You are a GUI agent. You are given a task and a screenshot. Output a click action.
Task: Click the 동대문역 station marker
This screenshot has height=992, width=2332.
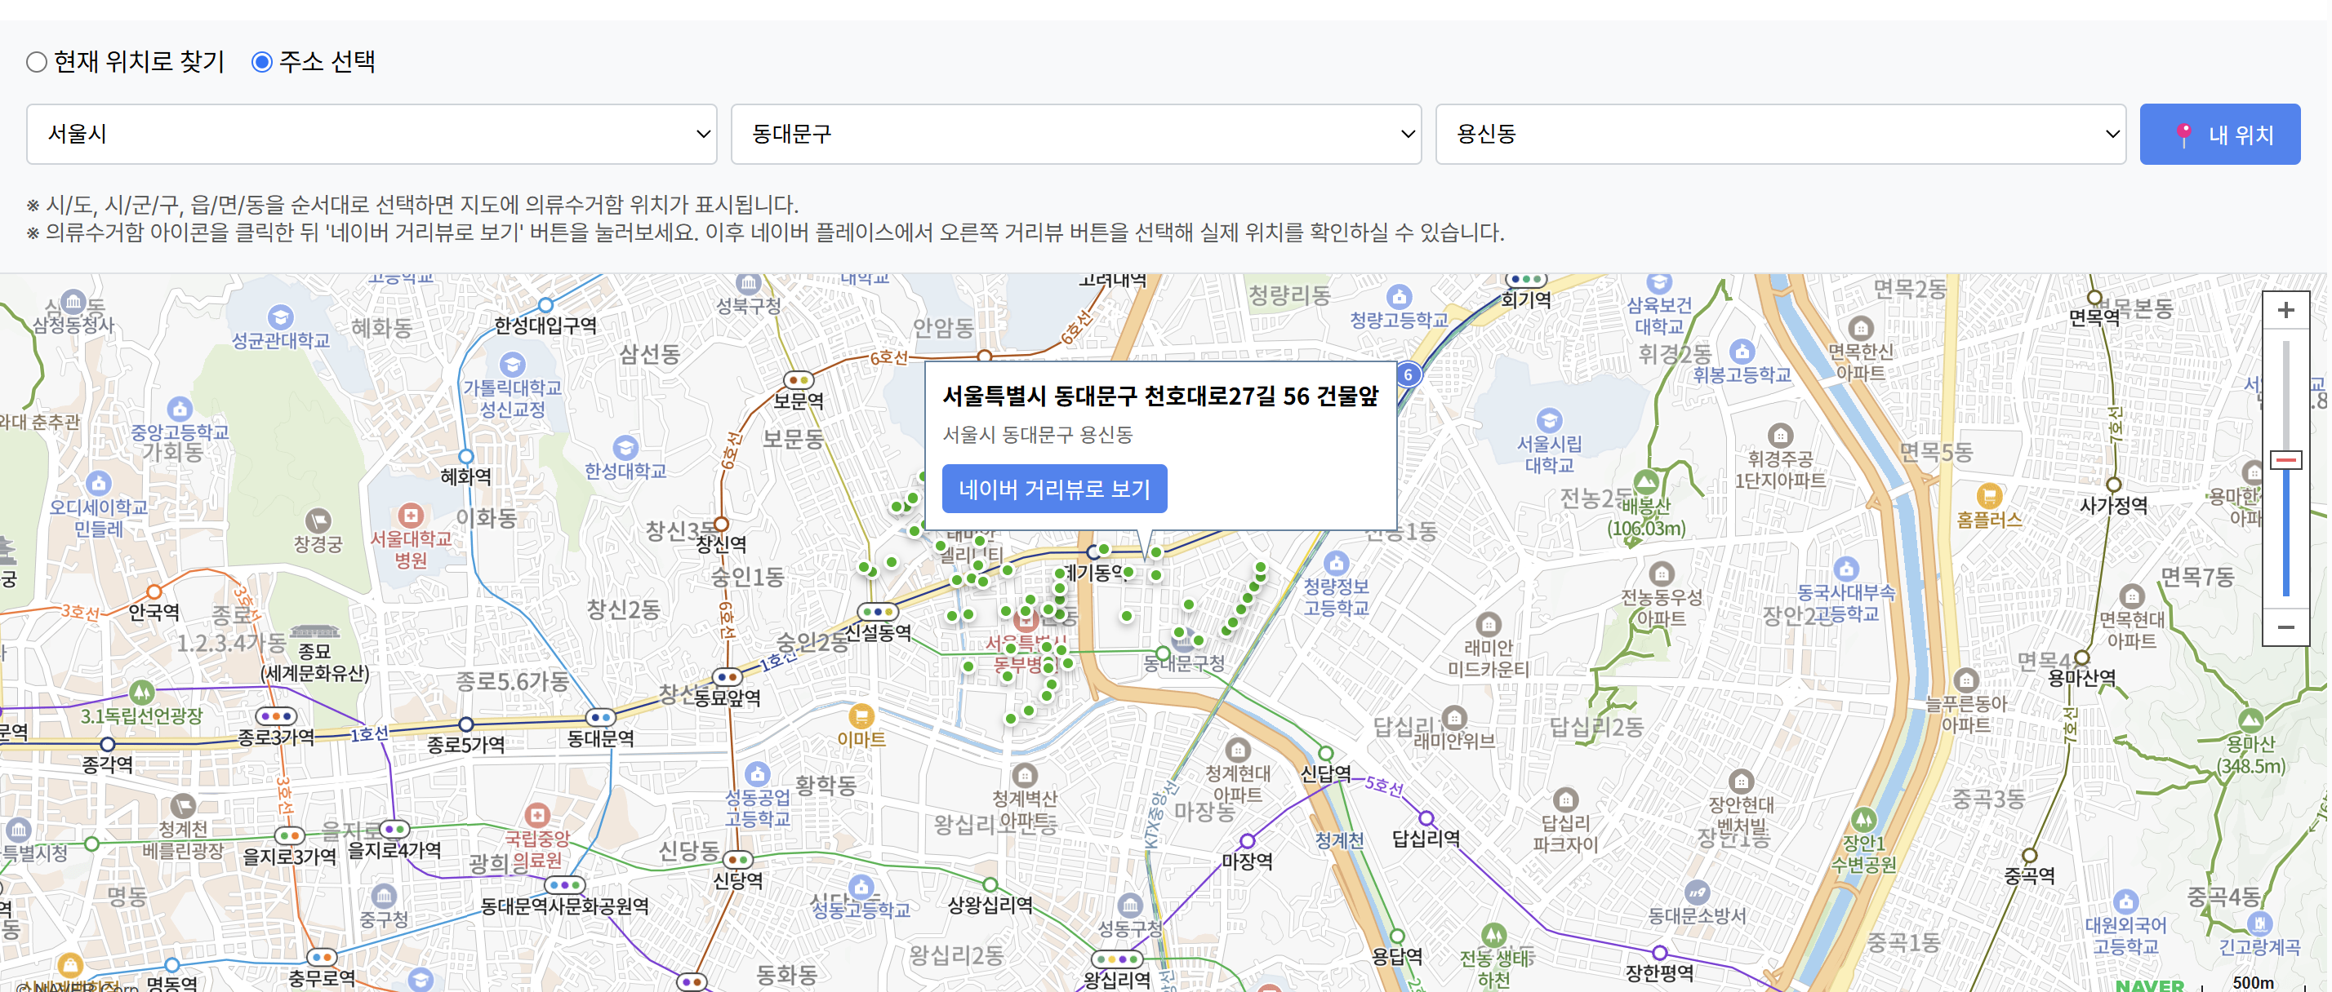coord(600,717)
